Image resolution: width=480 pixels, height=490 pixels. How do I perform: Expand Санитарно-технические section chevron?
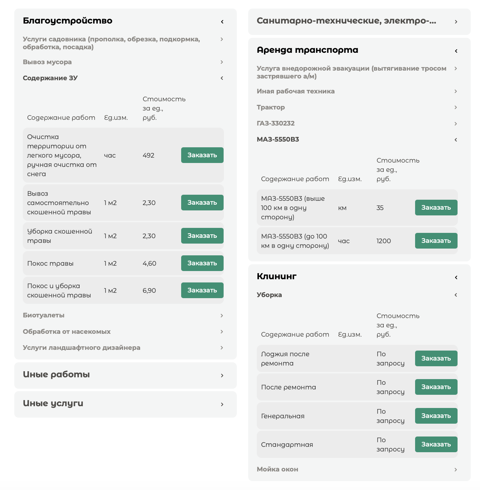tap(456, 22)
